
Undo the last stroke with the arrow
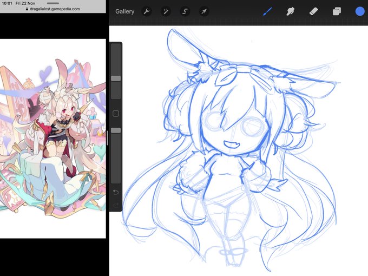(116, 192)
